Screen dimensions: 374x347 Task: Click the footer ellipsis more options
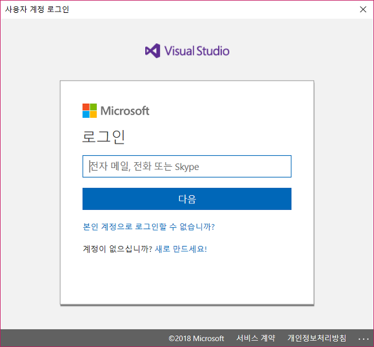364,339
